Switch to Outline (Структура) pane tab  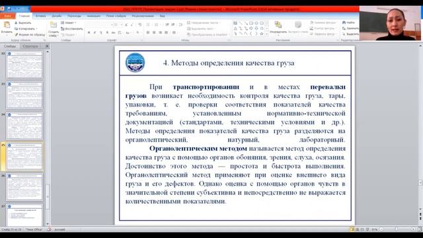click(x=30, y=46)
